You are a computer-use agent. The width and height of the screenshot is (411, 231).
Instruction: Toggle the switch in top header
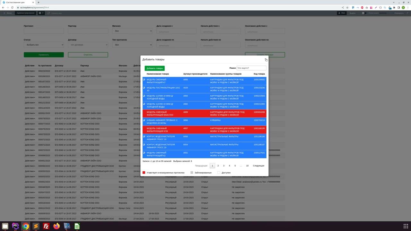click(364, 13)
